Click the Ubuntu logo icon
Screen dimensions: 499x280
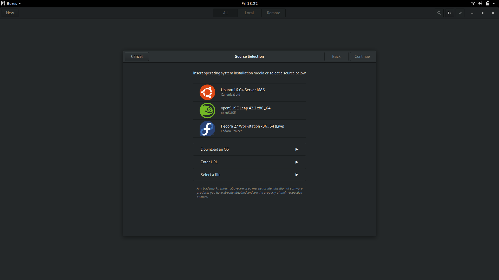(x=207, y=92)
